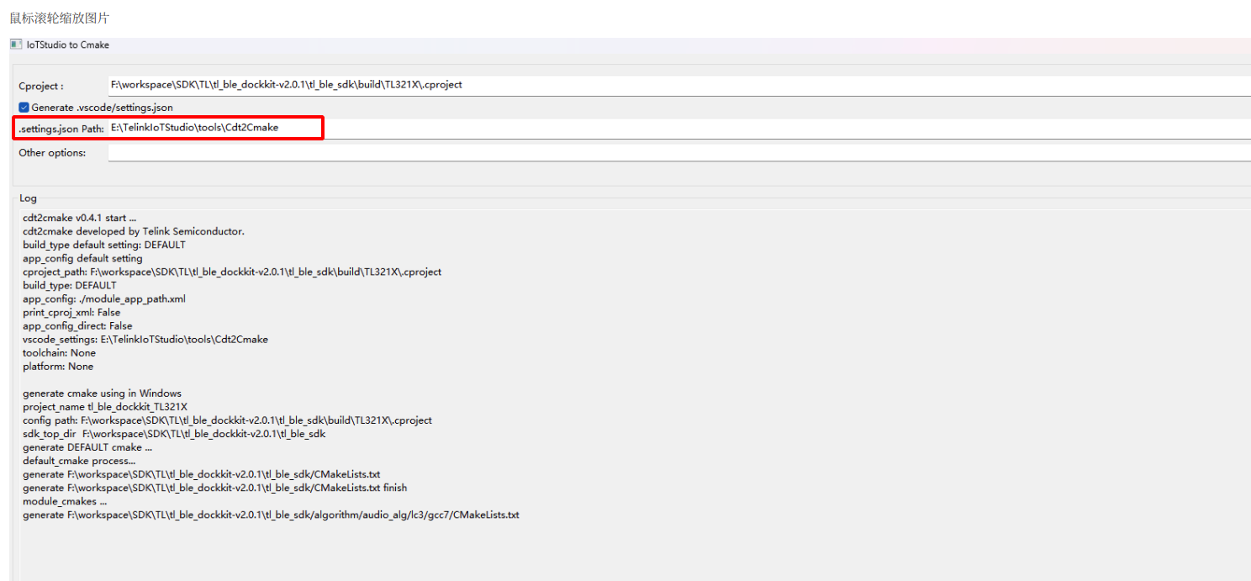Click the "toolchain: None" log entry
The height and width of the screenshot is (581, 1251).
pyautogui.click(x=59, y=352)
